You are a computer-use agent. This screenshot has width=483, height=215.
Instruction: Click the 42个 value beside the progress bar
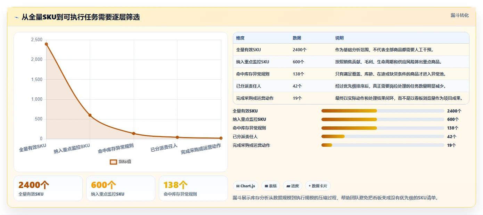coord(452,137)
